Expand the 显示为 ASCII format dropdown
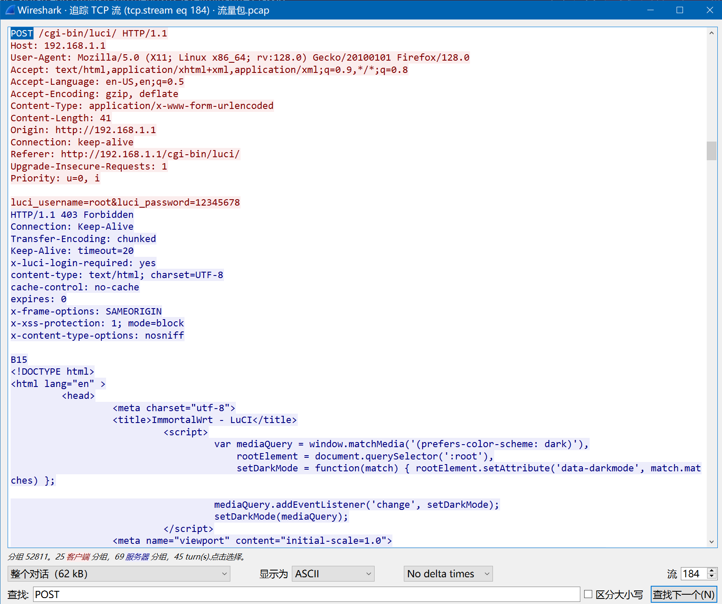Viewport: 722px width, 604px height. 333,574
